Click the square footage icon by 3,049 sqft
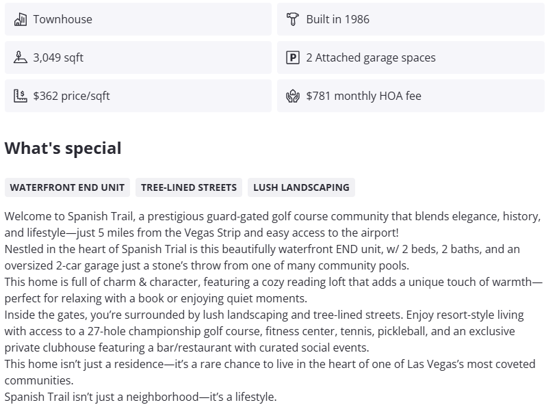 pos(20,57)
